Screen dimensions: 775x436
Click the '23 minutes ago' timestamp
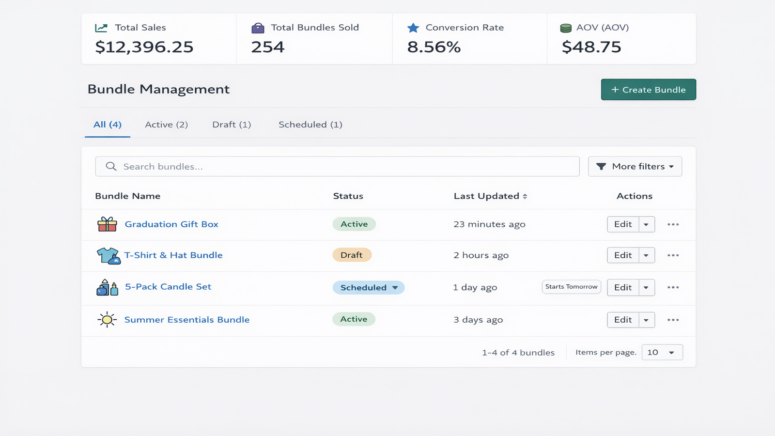pyautogui.click(x=489, y=224)
